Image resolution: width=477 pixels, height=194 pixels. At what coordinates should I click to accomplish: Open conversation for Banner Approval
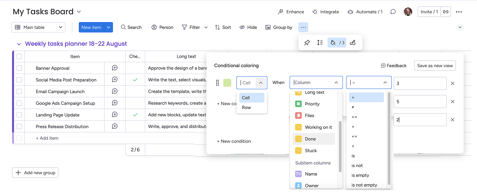(x=115, y=68)
